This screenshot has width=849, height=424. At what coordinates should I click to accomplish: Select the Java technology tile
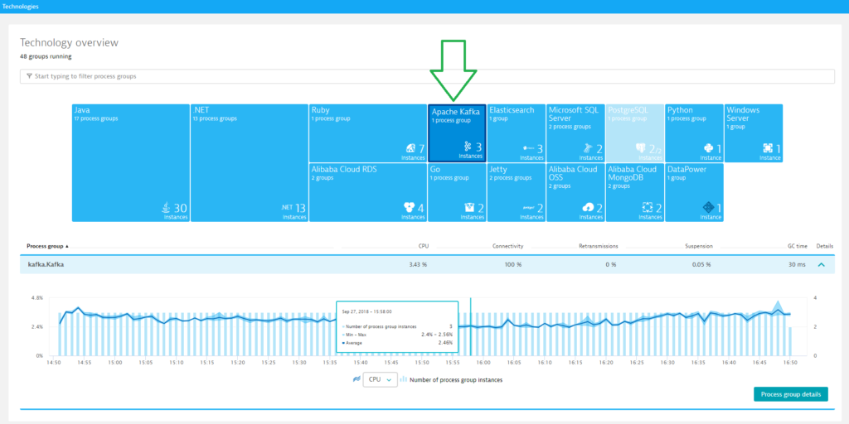pos(130,163)
